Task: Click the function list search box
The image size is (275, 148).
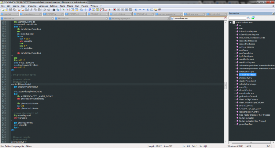Action: tap(237, 18)
